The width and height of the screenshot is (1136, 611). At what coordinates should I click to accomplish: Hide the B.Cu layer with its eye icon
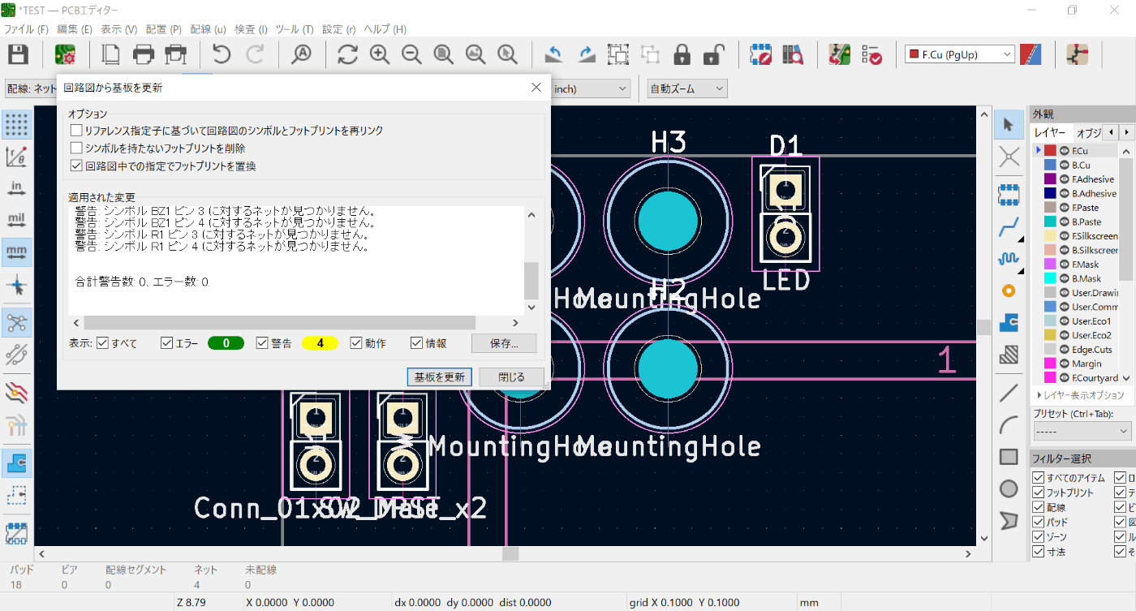pos(1064,165)
